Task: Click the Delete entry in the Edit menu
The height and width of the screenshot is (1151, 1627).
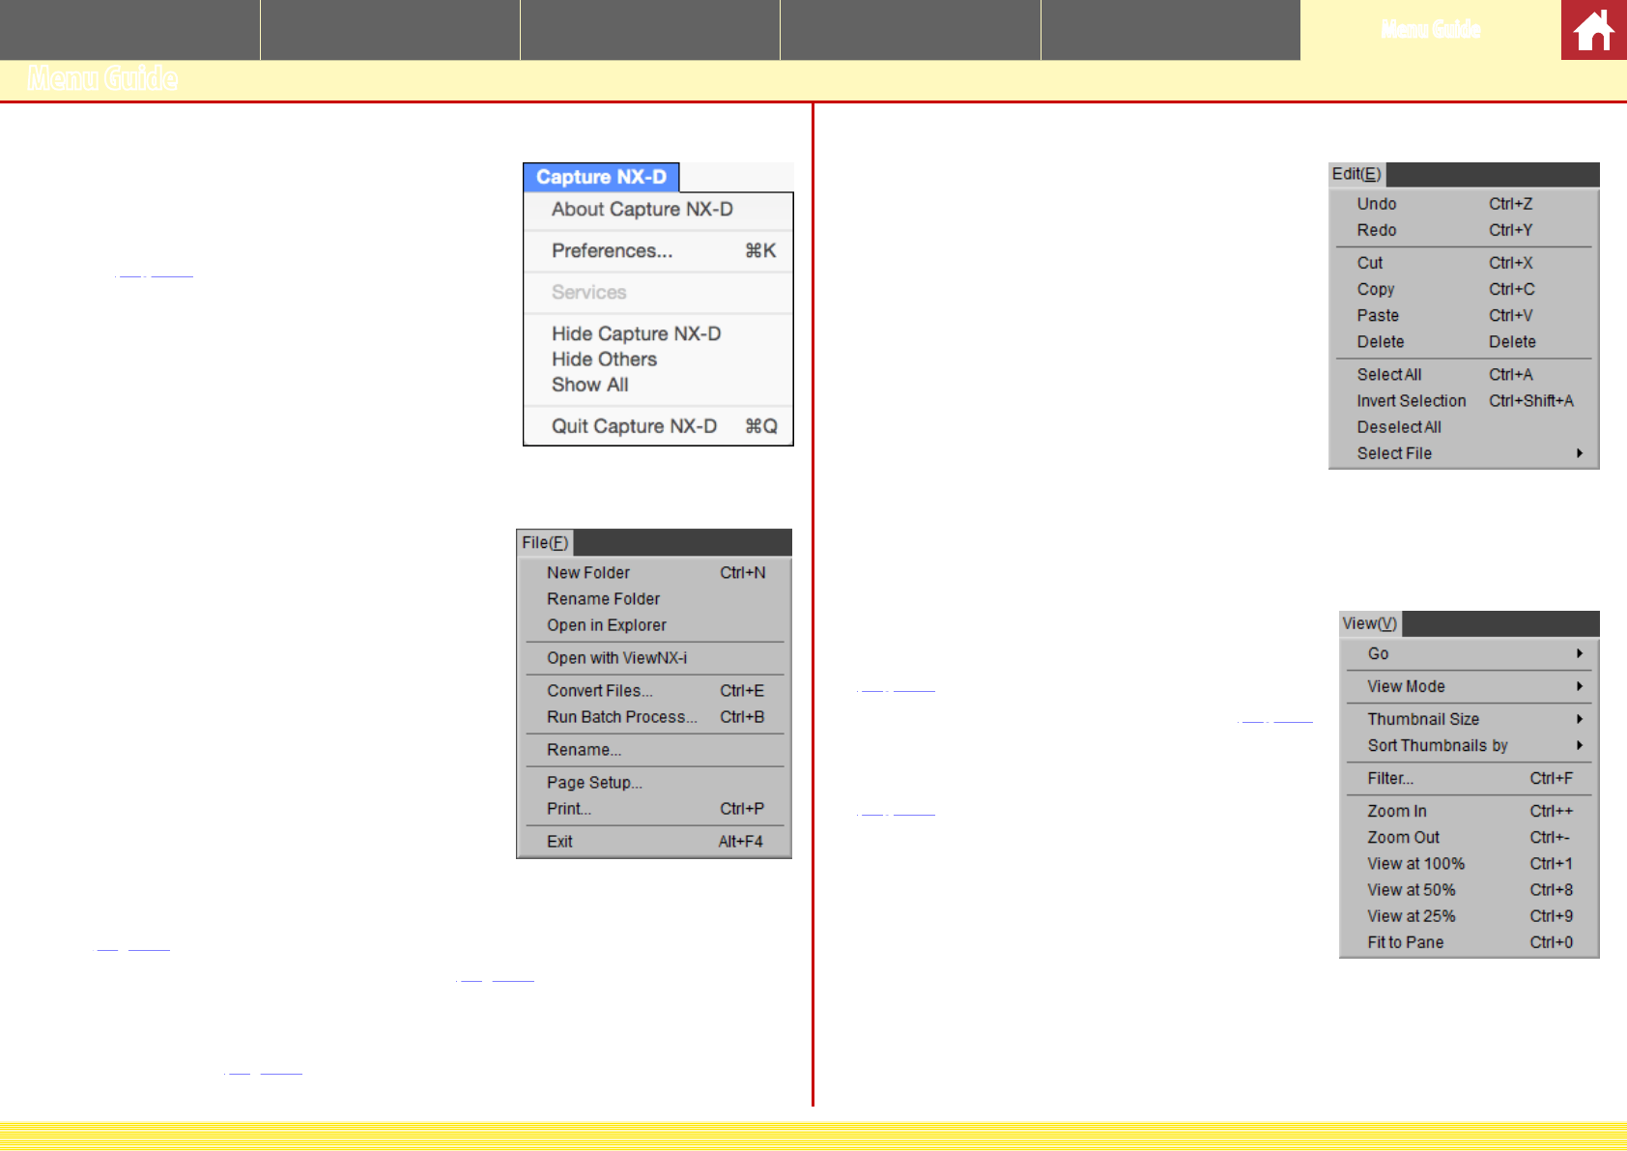Action: click(x=1464, y=342)
